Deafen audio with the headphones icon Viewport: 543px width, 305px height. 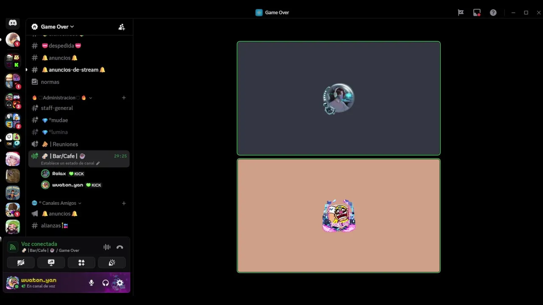(x=106, y=283)
